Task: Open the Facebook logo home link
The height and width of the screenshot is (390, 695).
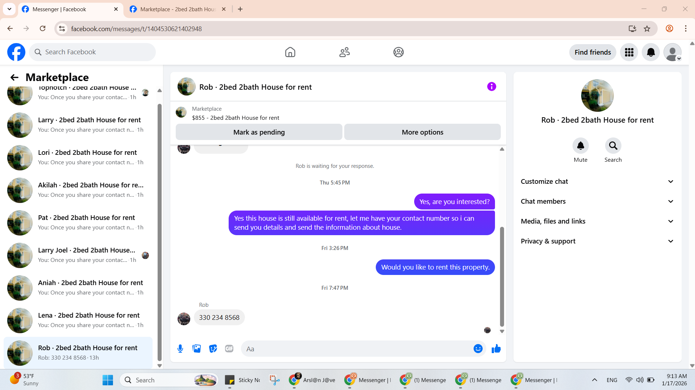Action: click(16, 52)
